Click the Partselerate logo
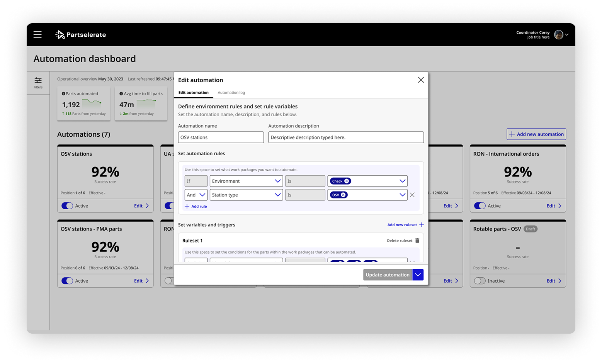Screen dimensions: 602x363 click(x=80, y=35)
